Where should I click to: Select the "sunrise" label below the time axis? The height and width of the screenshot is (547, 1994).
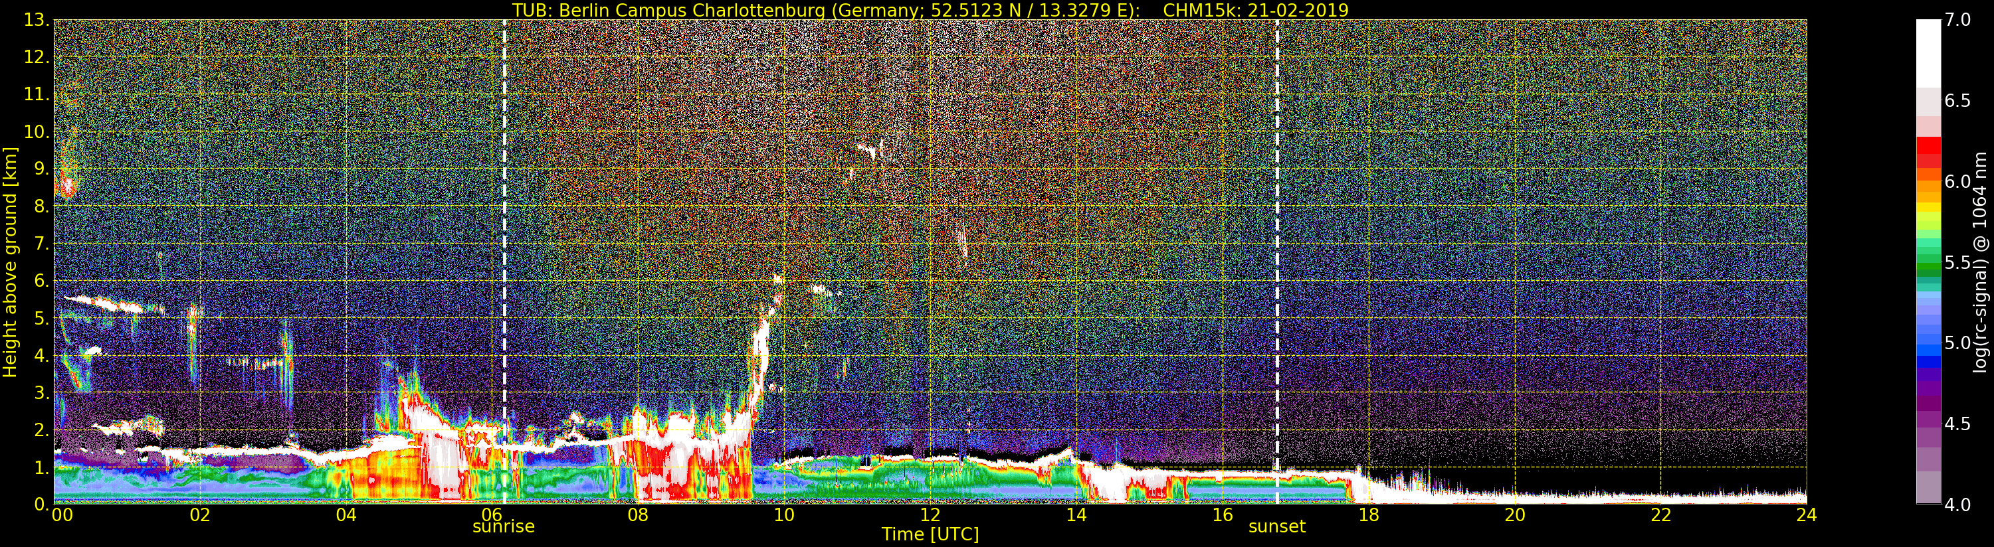pos(504,526)
